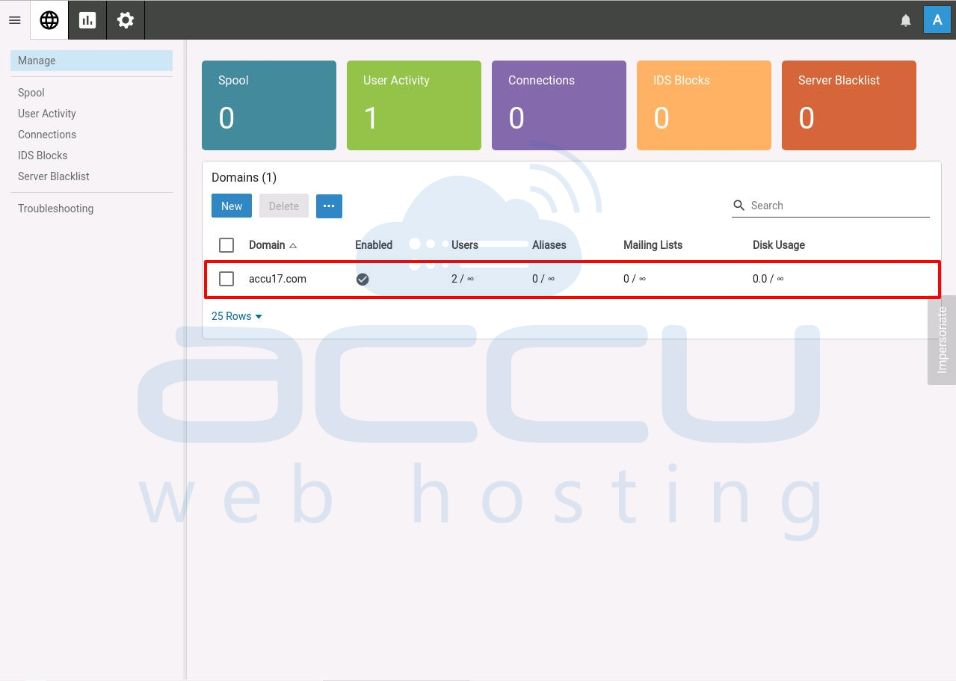
Task: Sort by the Enabled column header
Action: tap(374, 245)
